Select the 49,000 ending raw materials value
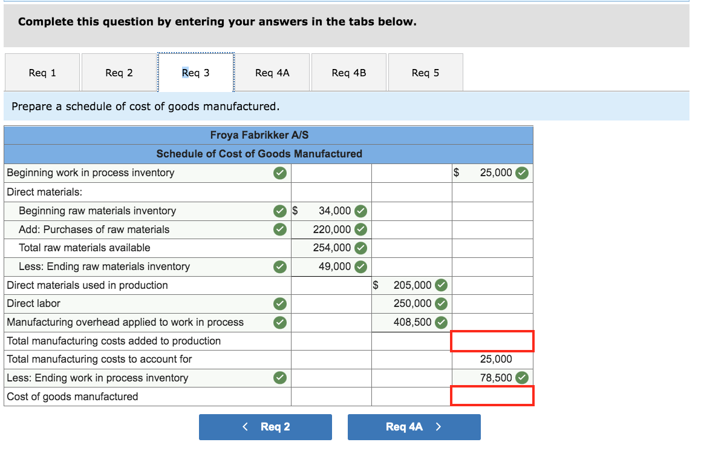Viewport: 704px width, 465px height. pos(334,266)
